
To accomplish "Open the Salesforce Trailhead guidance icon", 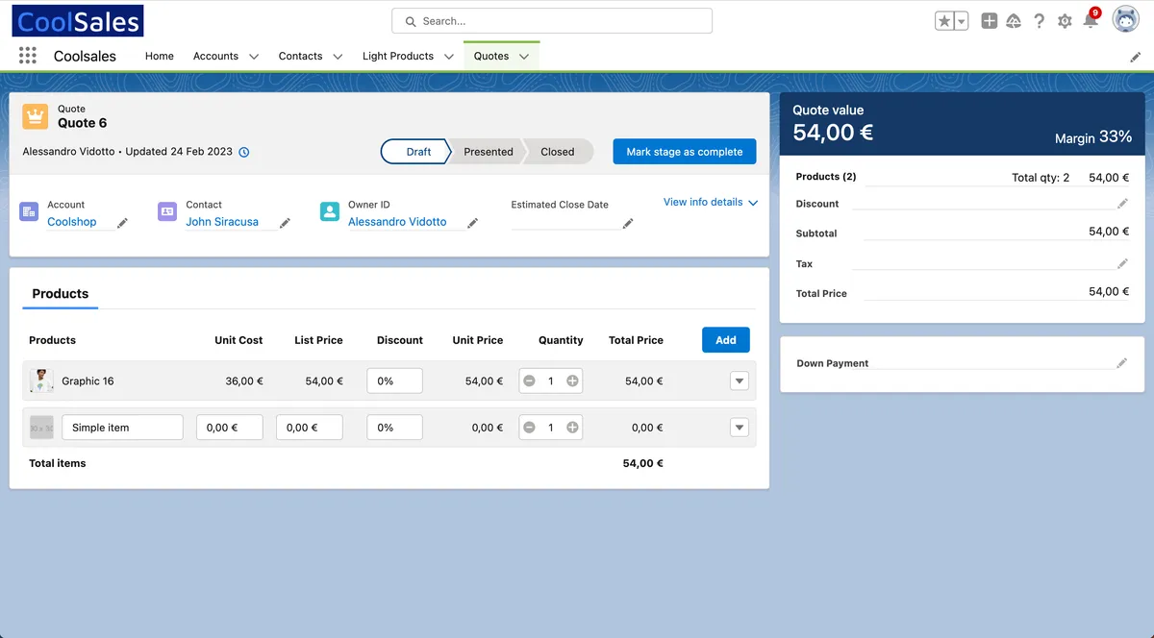I will (1014, 21).
